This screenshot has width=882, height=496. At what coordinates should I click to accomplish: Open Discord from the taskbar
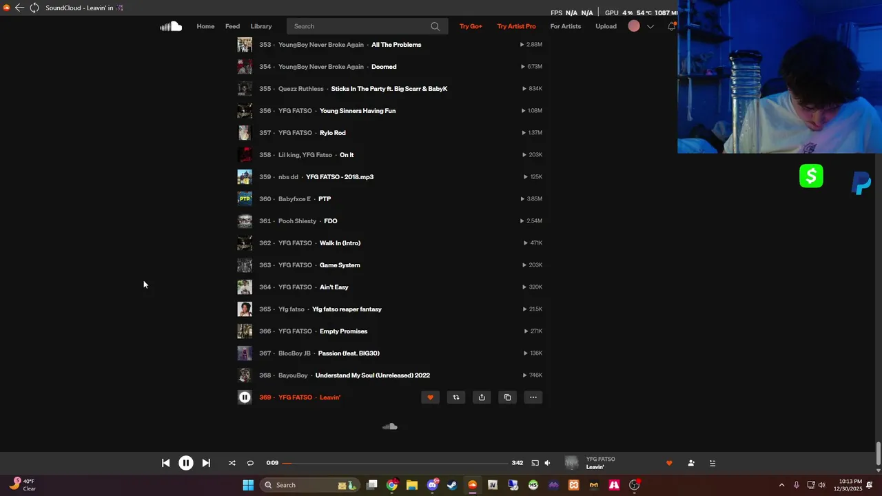tap(432, 485)
